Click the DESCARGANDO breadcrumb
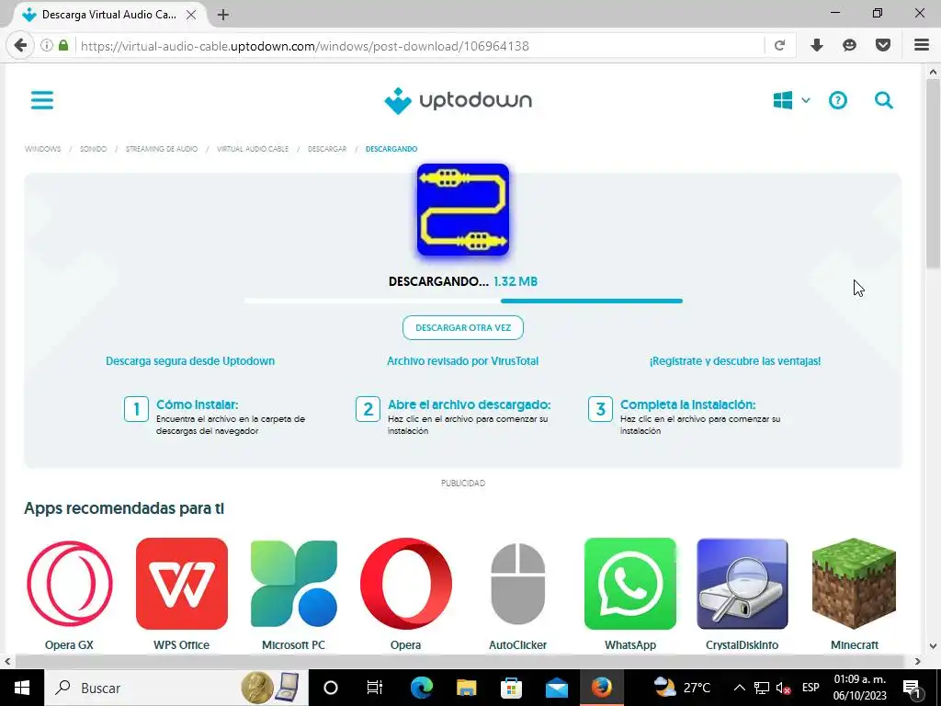 point(391,149)
